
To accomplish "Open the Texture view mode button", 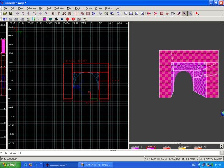I will tap(106, 14).
